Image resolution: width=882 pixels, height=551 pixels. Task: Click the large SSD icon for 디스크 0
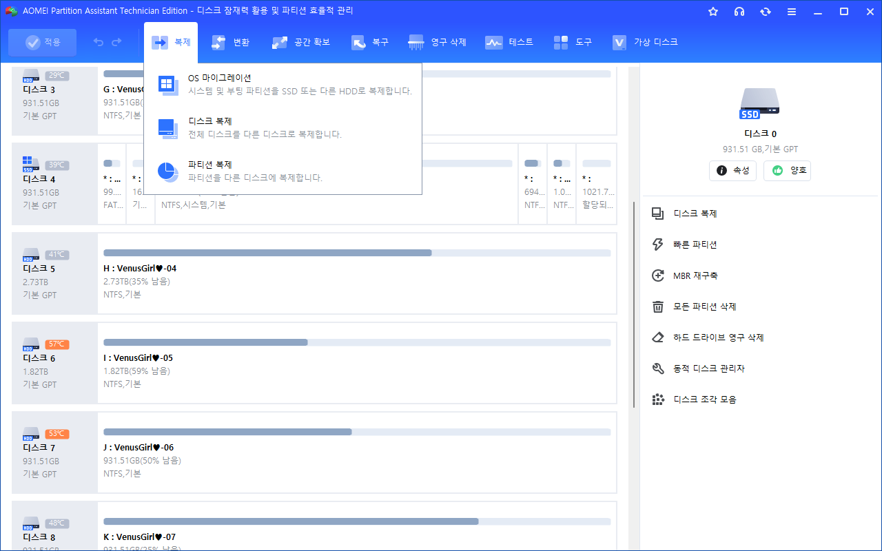coord(759,103)
